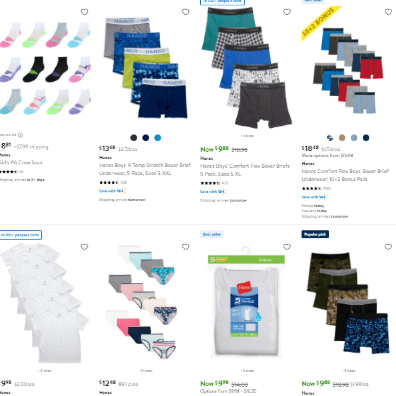Viewport: 396px width, 396px height.
Task: Choose the dark navy swatch for Bonus Pack
Action: 366,138
